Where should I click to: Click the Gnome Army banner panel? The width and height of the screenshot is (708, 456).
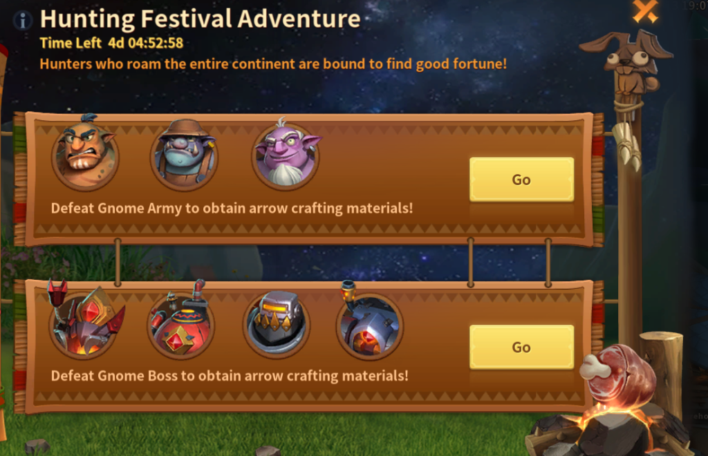(x=309, y=179)
